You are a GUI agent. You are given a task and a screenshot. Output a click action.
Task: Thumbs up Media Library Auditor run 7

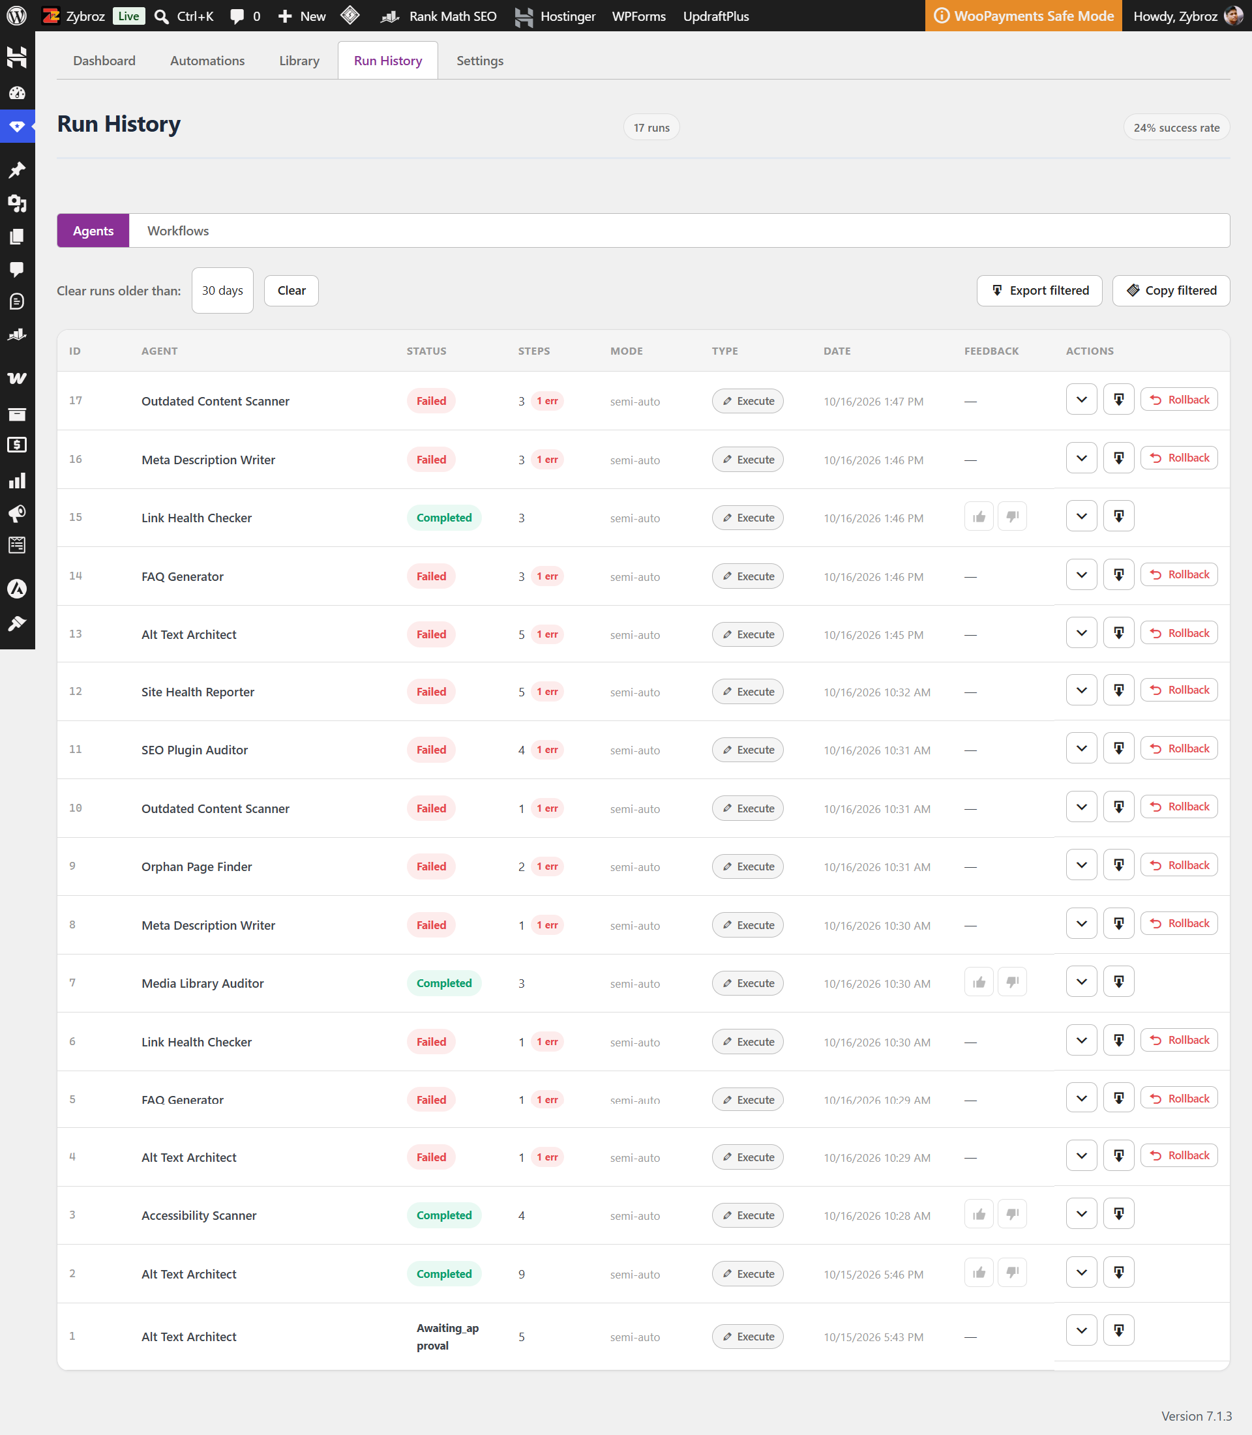tap(979, 983)
